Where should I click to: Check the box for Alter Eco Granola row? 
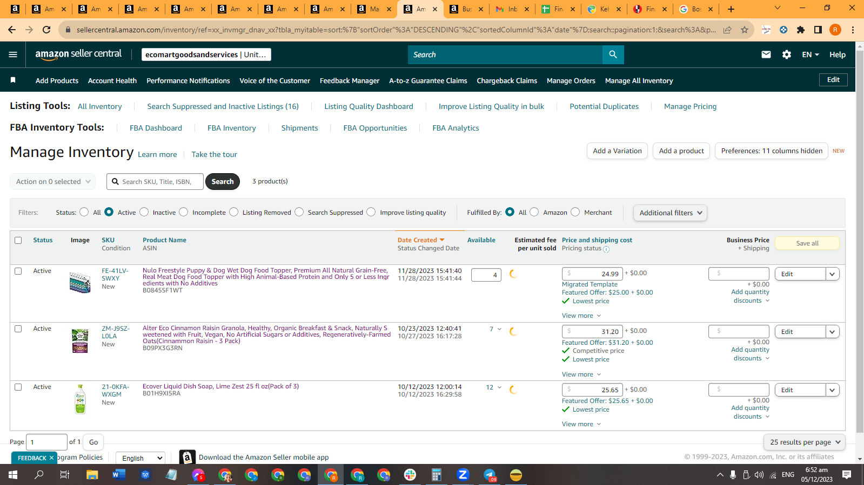pyautogui.click(x=18, y=329)
